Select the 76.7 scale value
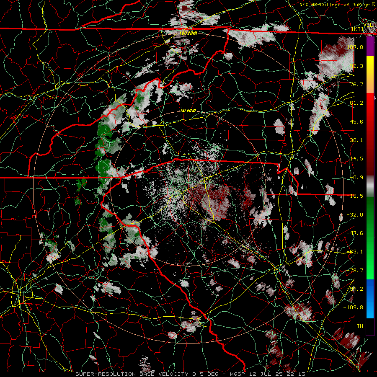Image resolution: width=377 pixels, height=377 pixels. (356, 84)
